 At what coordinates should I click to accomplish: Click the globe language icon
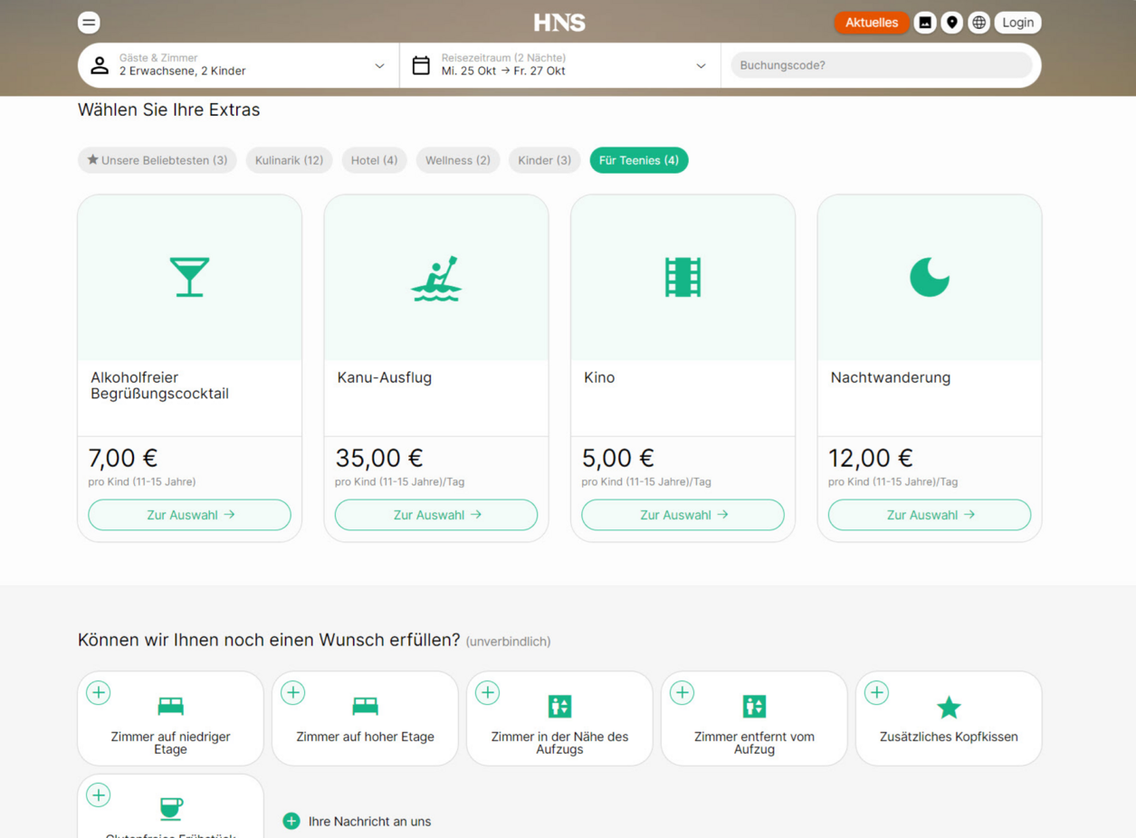coord(978,23)
